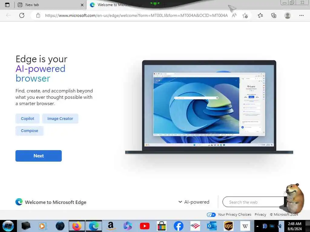310x232 pixels.
Task: Open the media player taskbar icon
Action: [x=42, y=226]
